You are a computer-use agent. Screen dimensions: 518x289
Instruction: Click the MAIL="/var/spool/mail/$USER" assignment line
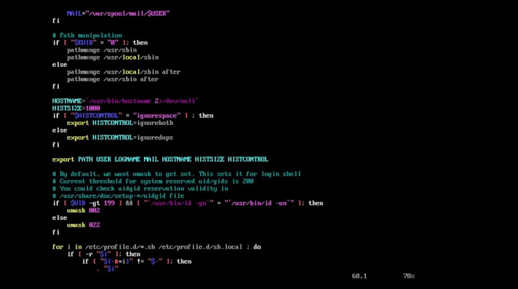click(118, 13)
